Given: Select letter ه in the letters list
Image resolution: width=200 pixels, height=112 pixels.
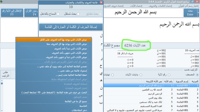Looking at the screenshot, I should (x=101, y=80).
